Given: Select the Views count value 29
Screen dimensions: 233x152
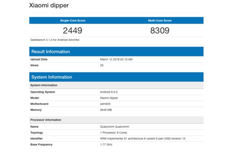Looking at the screenshot, I should click(x=102, y=65).
